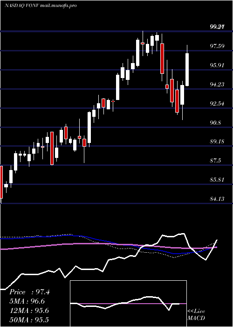Click the 84.13 price axis label
The height and width of the screenshot is (327, 233).
(217, 199)
